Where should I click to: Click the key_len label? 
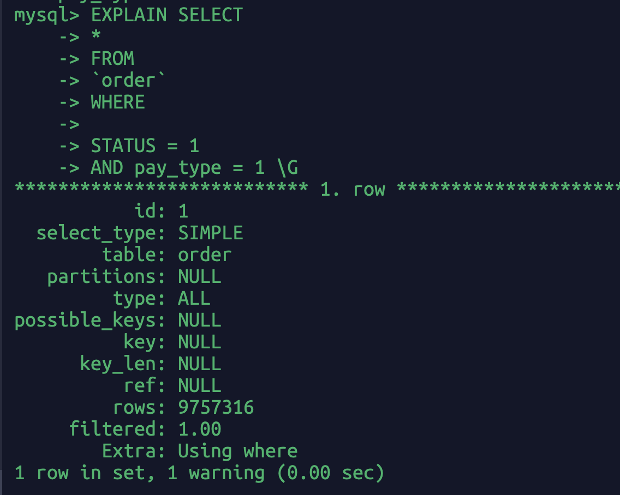pos(118,364)
